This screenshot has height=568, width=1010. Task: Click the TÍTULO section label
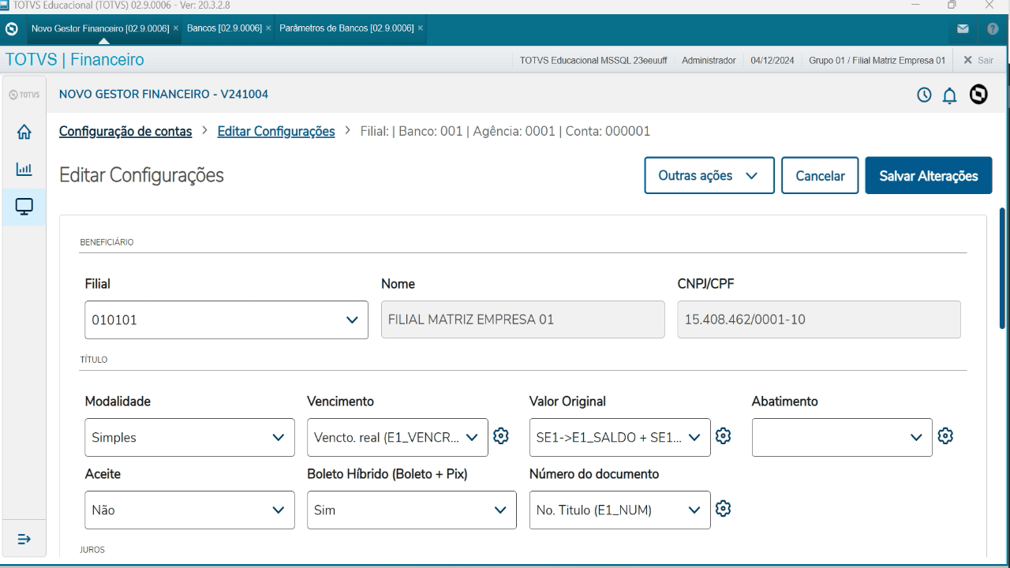94,360
